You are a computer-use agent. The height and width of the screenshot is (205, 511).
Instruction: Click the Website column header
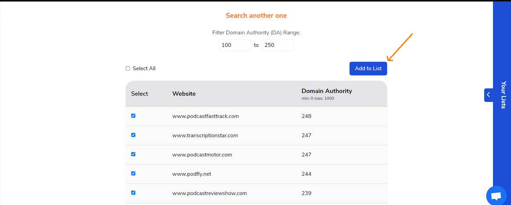[x=184, y=94]
